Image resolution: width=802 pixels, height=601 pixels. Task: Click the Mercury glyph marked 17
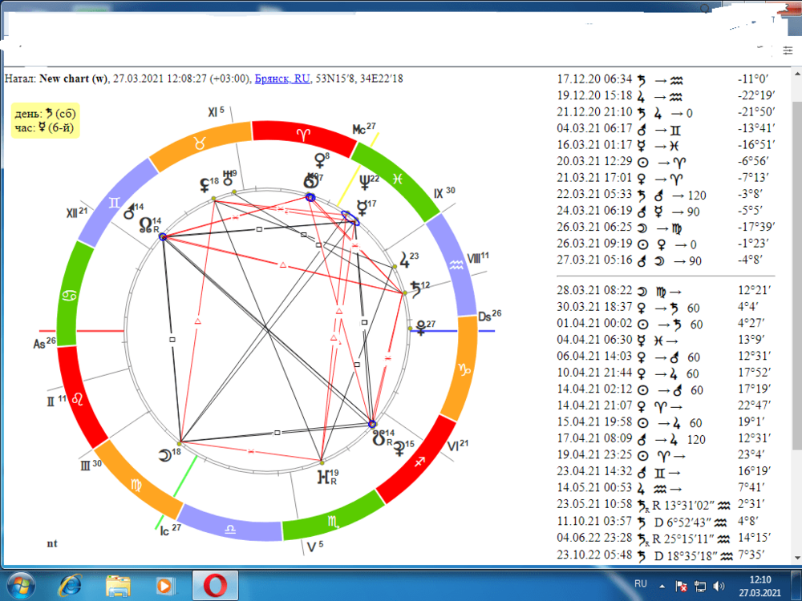362,208
